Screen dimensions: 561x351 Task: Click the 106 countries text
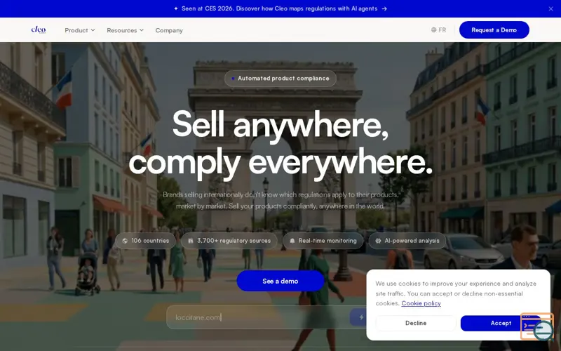click(150, 241)
